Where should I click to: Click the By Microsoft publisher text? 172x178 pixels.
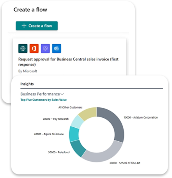tap(28, 71)
